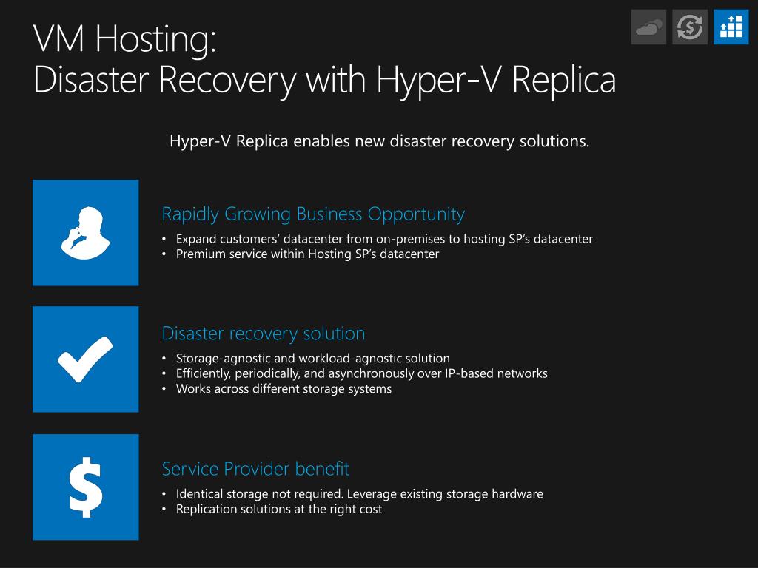Click the 'Service Provider benefit' heading
Viewport: 758px width, 568px height.
pyautogui.click(x=255, y=469)
